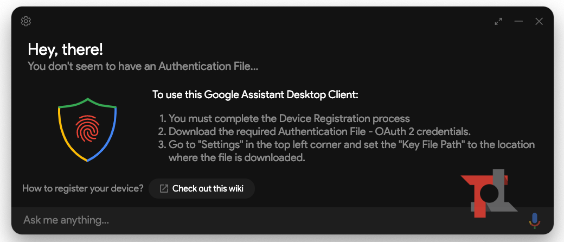
Task: Click the "How to register your device?" label
Action: [83, 189]
